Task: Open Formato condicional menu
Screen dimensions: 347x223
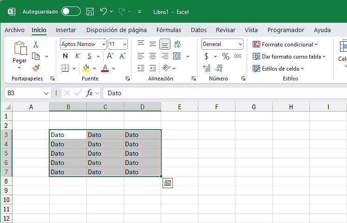Action: point(285,45)
